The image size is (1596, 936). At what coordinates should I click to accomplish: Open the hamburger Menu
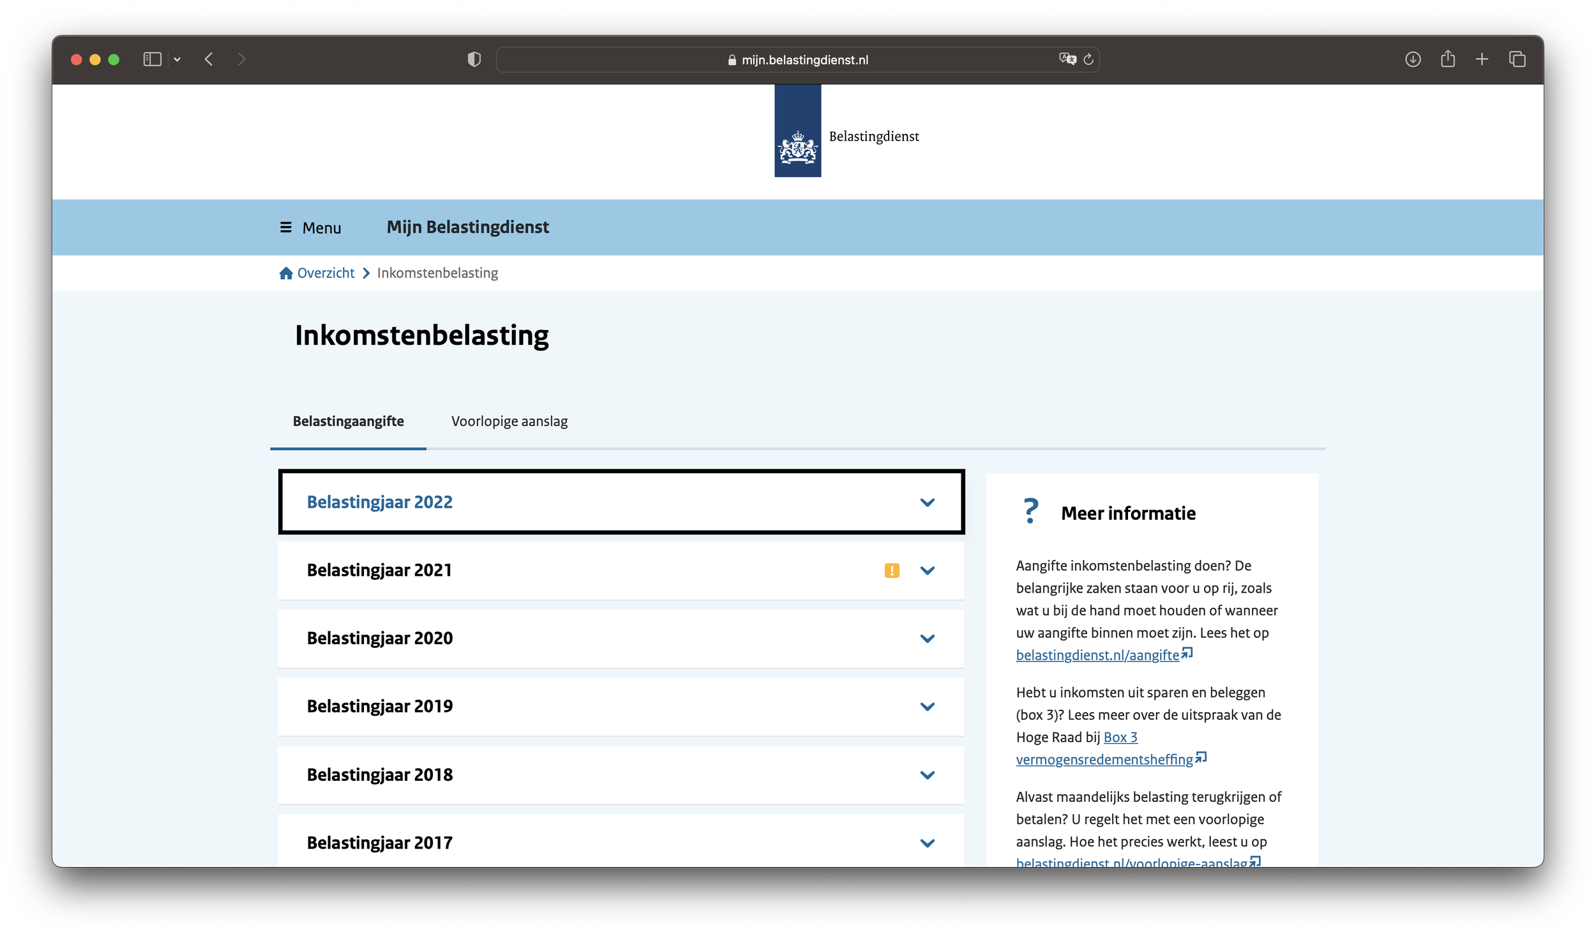coord(310,228)
